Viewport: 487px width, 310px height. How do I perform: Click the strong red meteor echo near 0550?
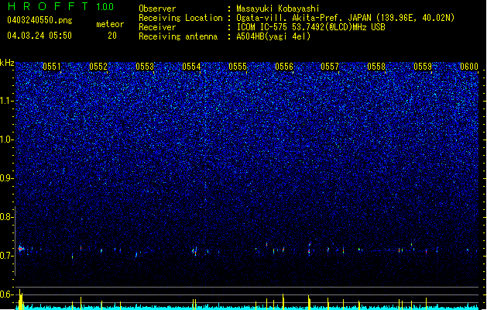coord(21,249)
